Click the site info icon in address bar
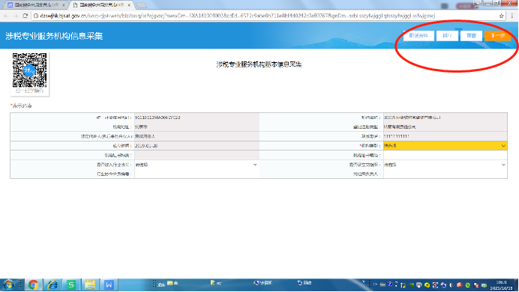 (x=36, y=16)
